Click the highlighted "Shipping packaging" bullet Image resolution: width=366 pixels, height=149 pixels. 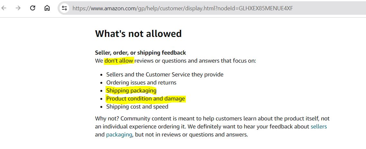coord(132,91)
